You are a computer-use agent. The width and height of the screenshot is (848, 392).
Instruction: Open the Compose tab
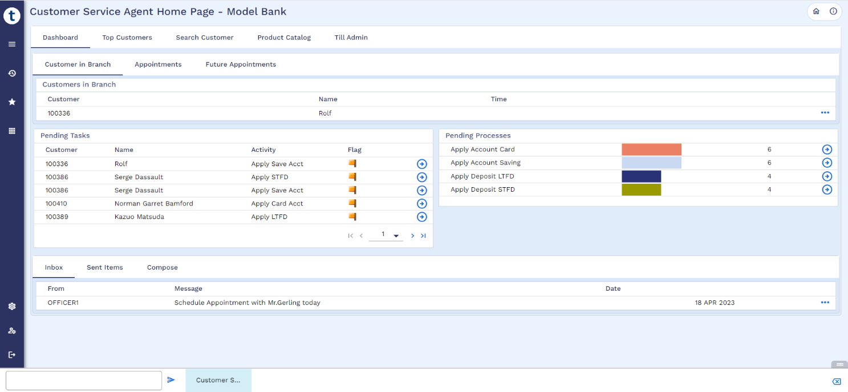(x=163, y=267)
